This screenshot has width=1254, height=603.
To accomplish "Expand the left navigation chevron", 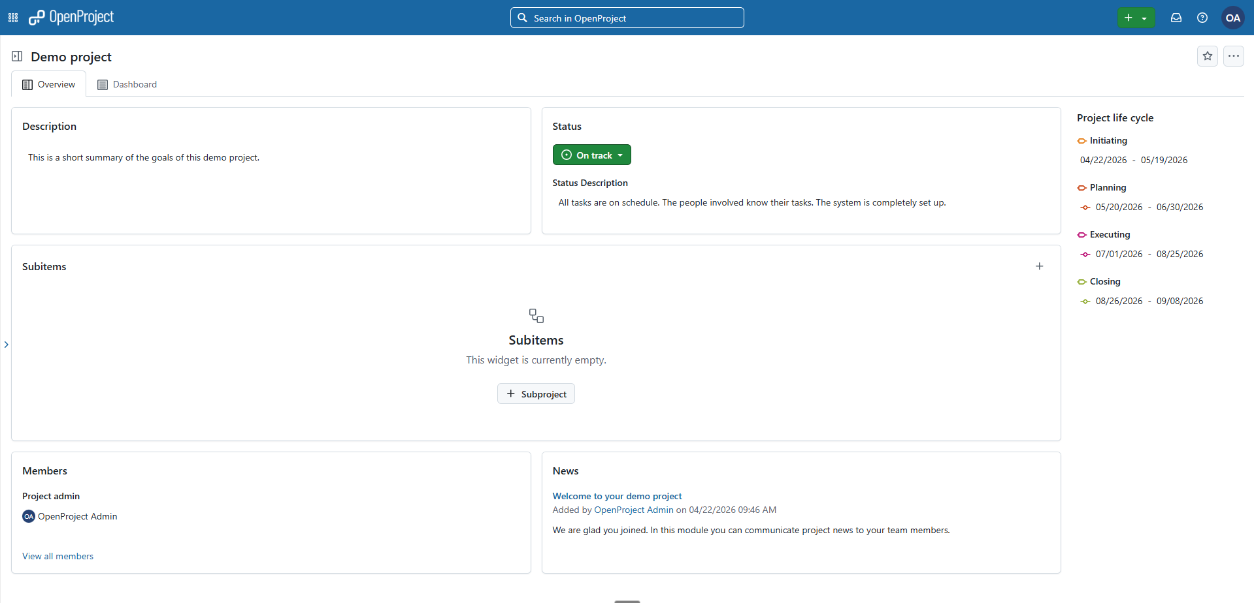I will click(x=7, y=343).
